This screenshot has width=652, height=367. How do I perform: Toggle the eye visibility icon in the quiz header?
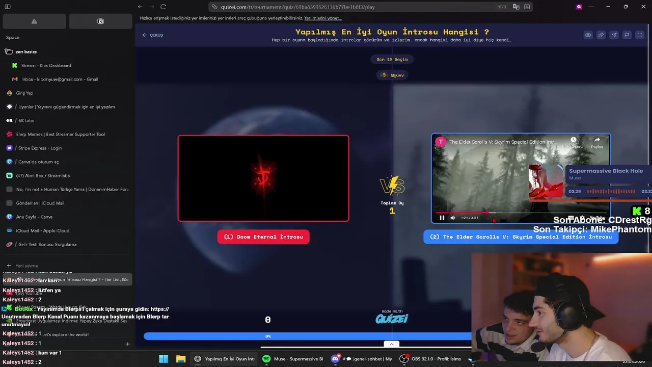click(x=588, y=35)
